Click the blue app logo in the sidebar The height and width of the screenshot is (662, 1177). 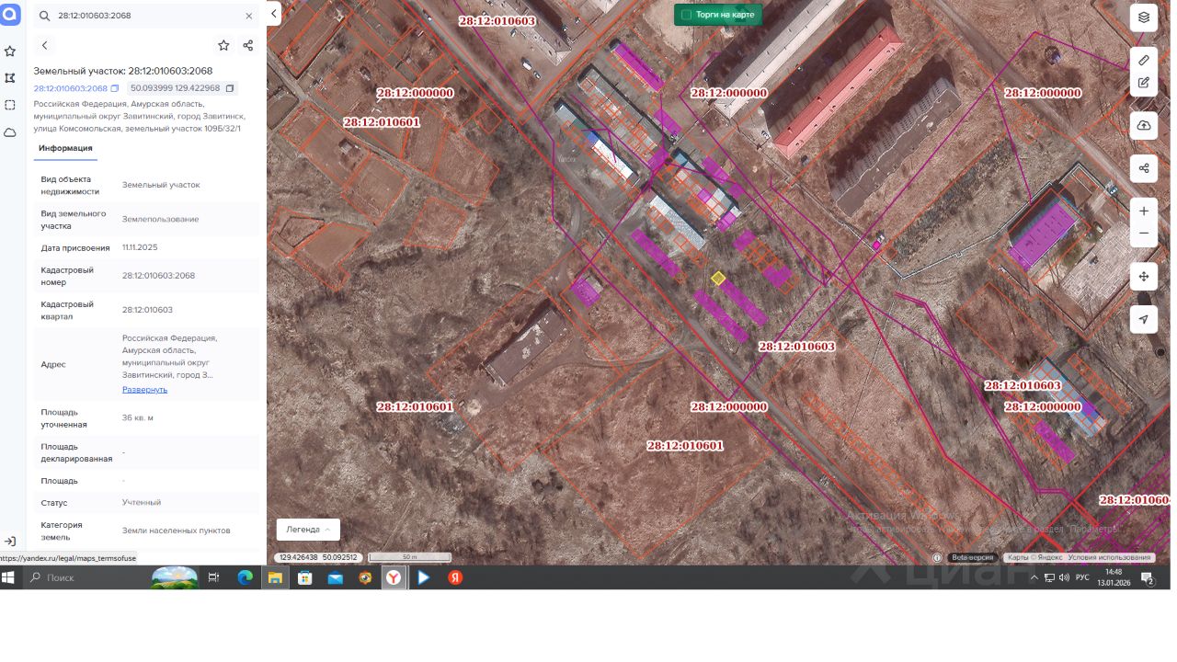10,14
